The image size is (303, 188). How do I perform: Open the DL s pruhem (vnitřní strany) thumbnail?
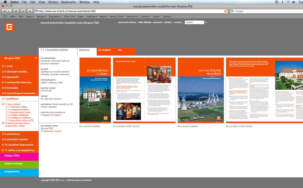point(144,90)
